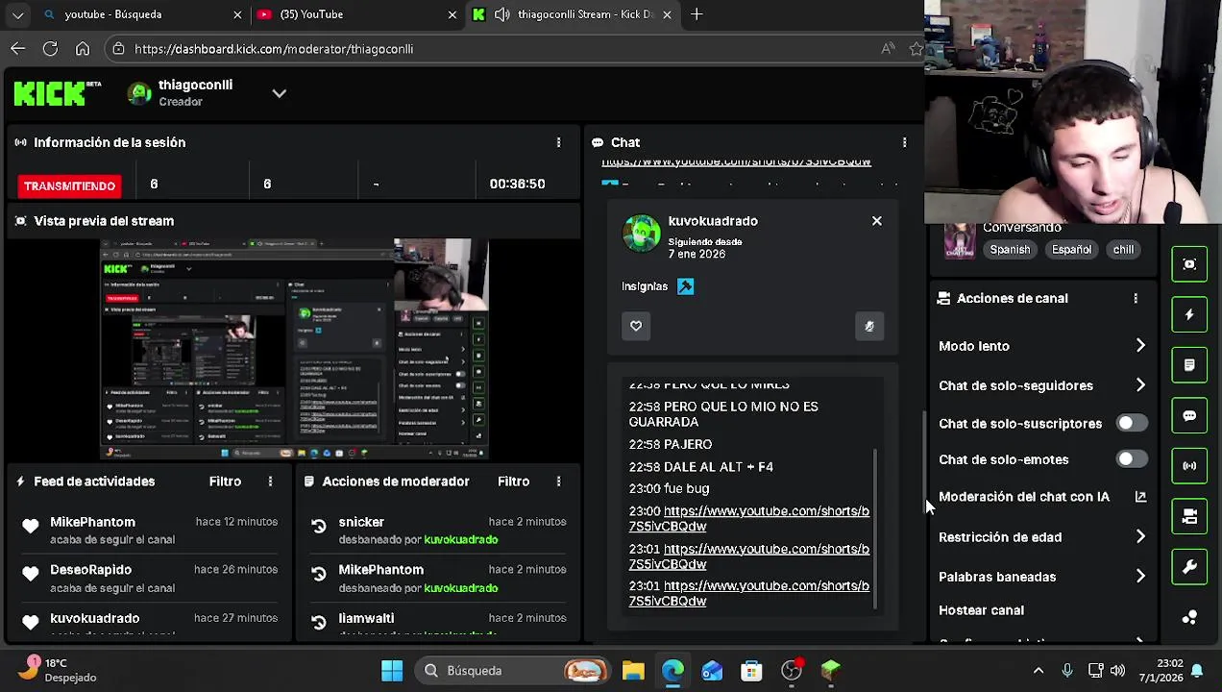Image resolution: width=1222 pixels, height=692 pixels.
Task: Click TRANSMITIENDO live status badge
Action: [69, 185]
